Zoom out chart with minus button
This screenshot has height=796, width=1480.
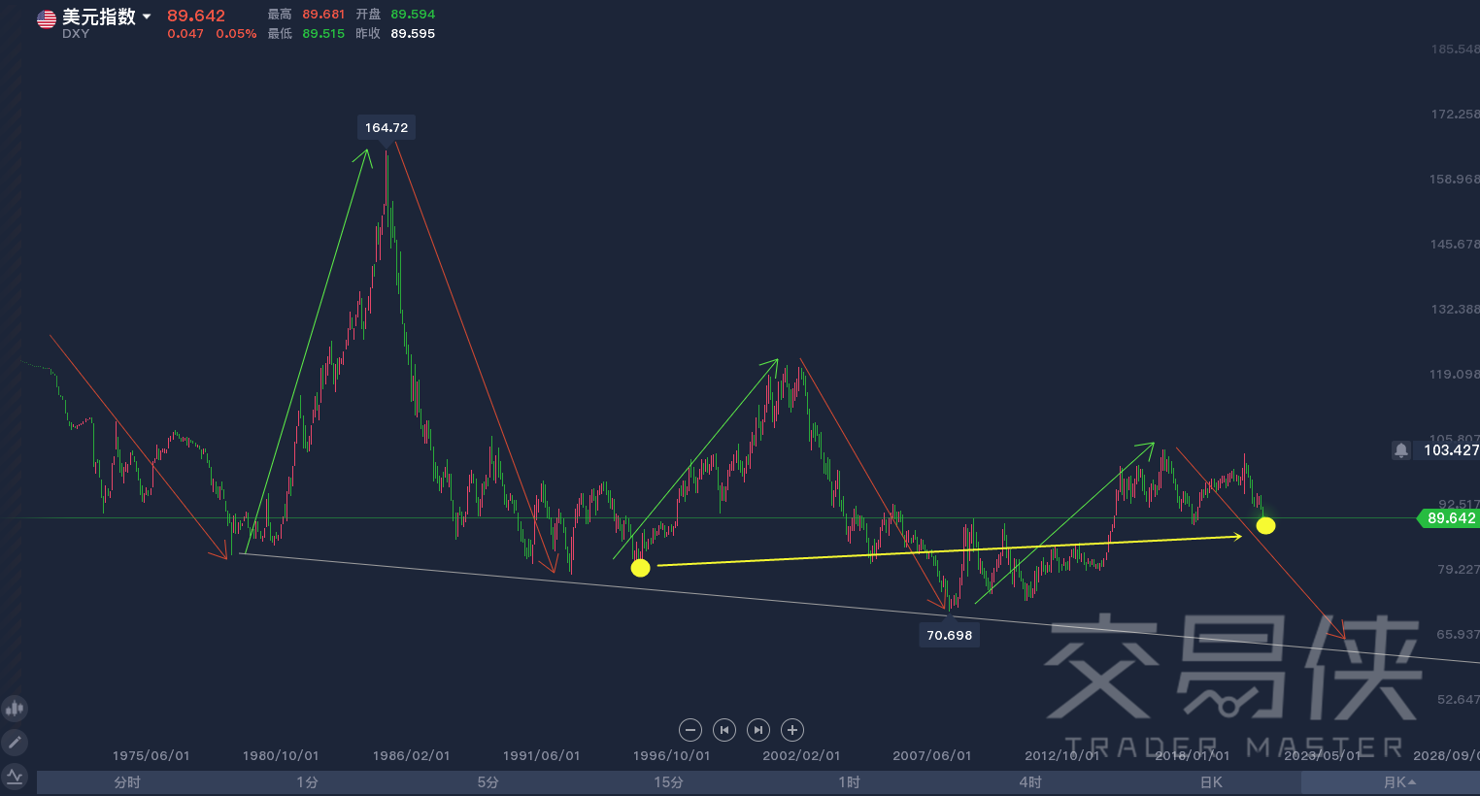tap(690, 730)
